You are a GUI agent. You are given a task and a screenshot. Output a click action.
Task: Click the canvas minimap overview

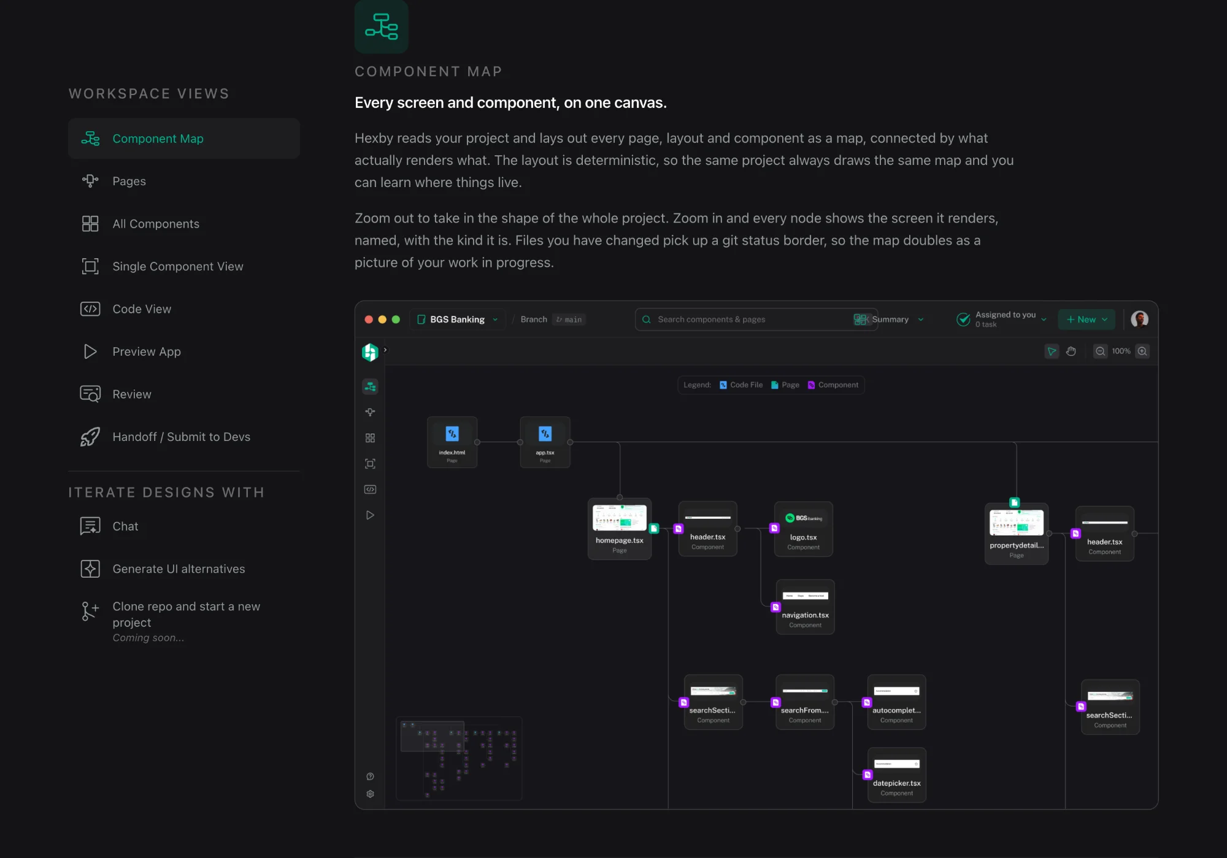pos(459,759)
